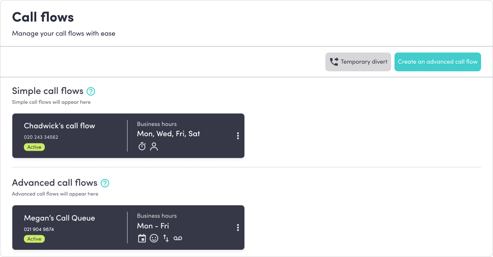The height and width of the screenshot is (257, 493).
Task: Open help icon beside Advanced call flows
Action: click(105, 183)
